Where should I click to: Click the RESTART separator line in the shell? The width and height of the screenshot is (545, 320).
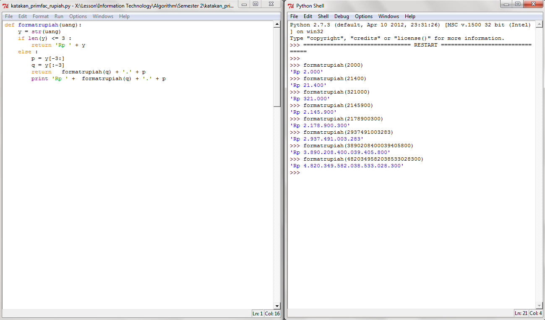tap(411, 45)
